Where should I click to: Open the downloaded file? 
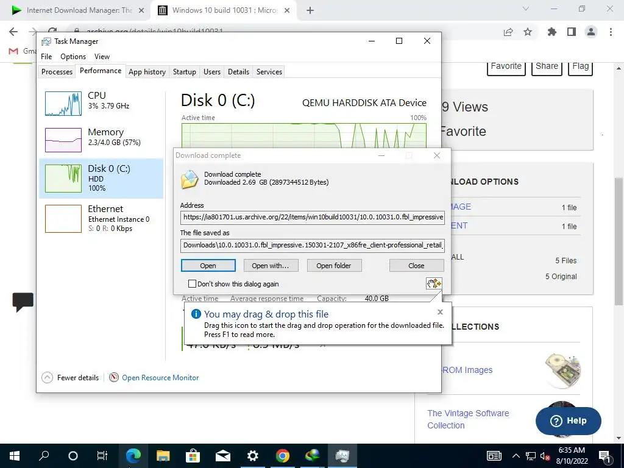pyautogui.click(x=208, y=266)
